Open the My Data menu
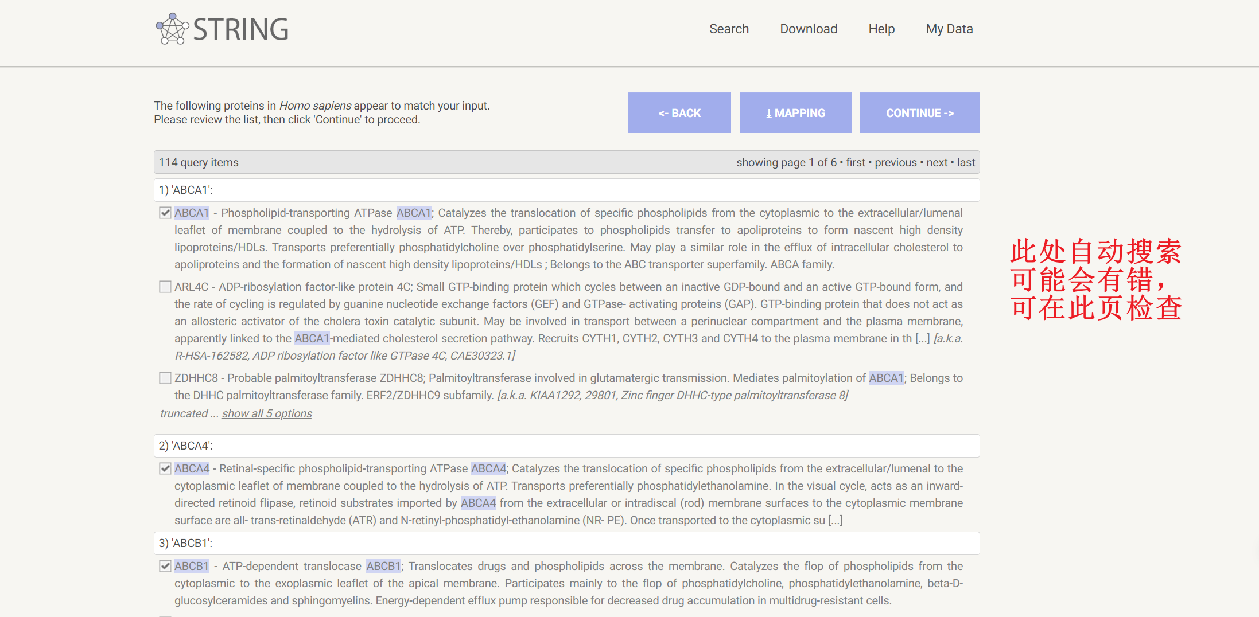 (949, 29)
